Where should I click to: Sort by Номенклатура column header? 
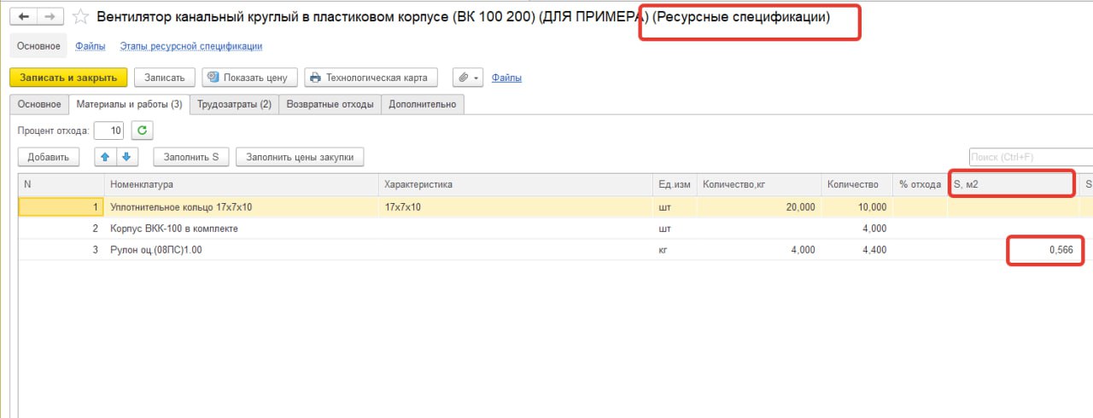click(241, 184)
